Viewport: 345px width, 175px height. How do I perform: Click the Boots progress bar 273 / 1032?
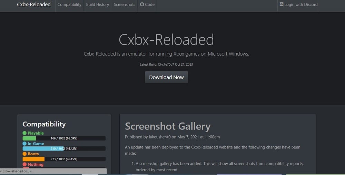[x=64, y=159]
